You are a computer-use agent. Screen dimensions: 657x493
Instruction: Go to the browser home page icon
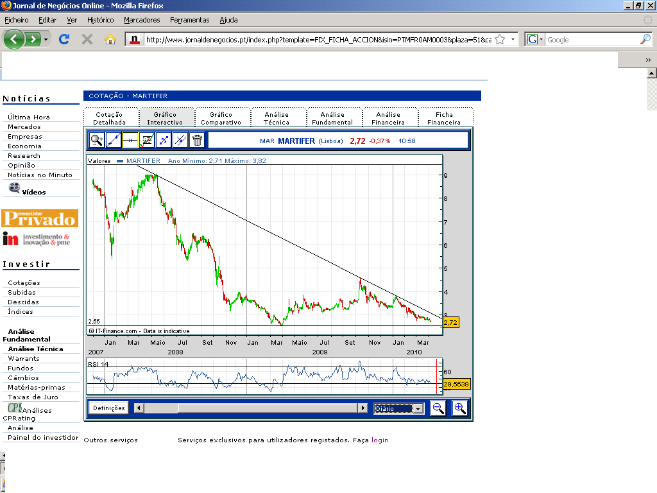pyautogui.click(x=110, y=39)
